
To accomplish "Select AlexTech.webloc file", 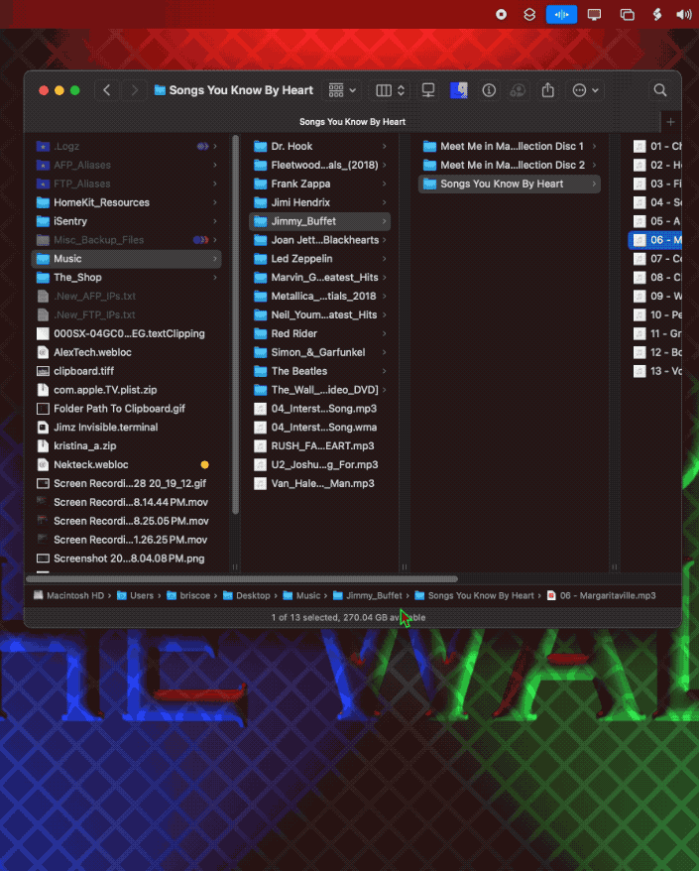I will (126, 352).
